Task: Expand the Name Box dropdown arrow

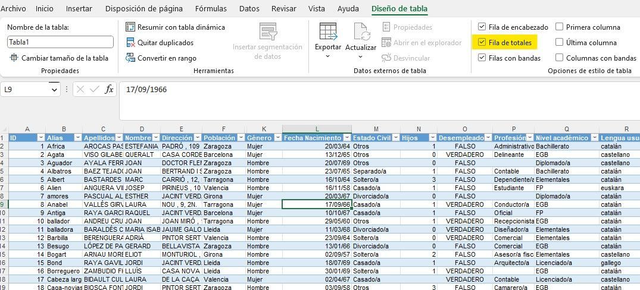Action: click(x=55, y=89)
